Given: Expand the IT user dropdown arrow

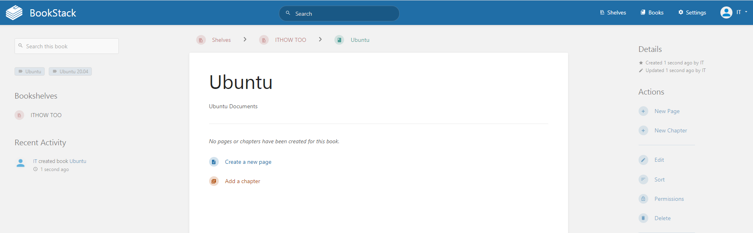Looking at the screenshot, I should [746, 12].
